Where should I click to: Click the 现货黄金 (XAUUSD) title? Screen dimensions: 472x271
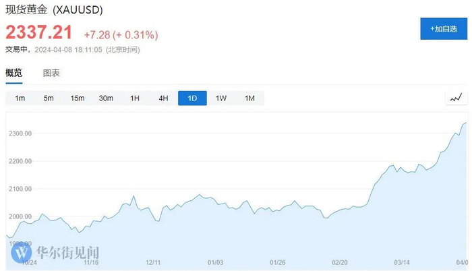coord(54,11)
